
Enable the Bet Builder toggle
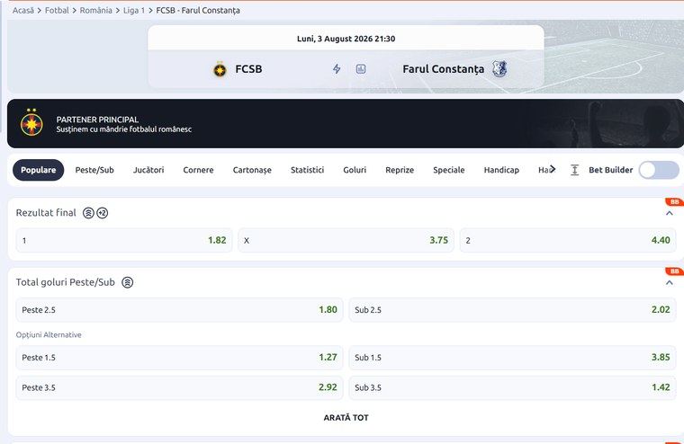coord(659,170)
